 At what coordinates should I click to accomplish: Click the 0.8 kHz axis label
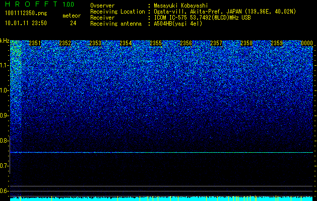[x=5, y=141]
